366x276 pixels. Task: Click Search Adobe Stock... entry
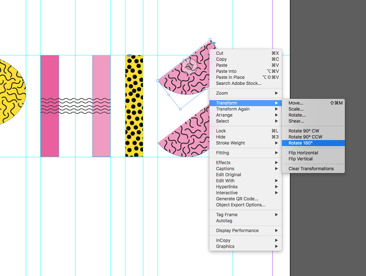point(239,83)
